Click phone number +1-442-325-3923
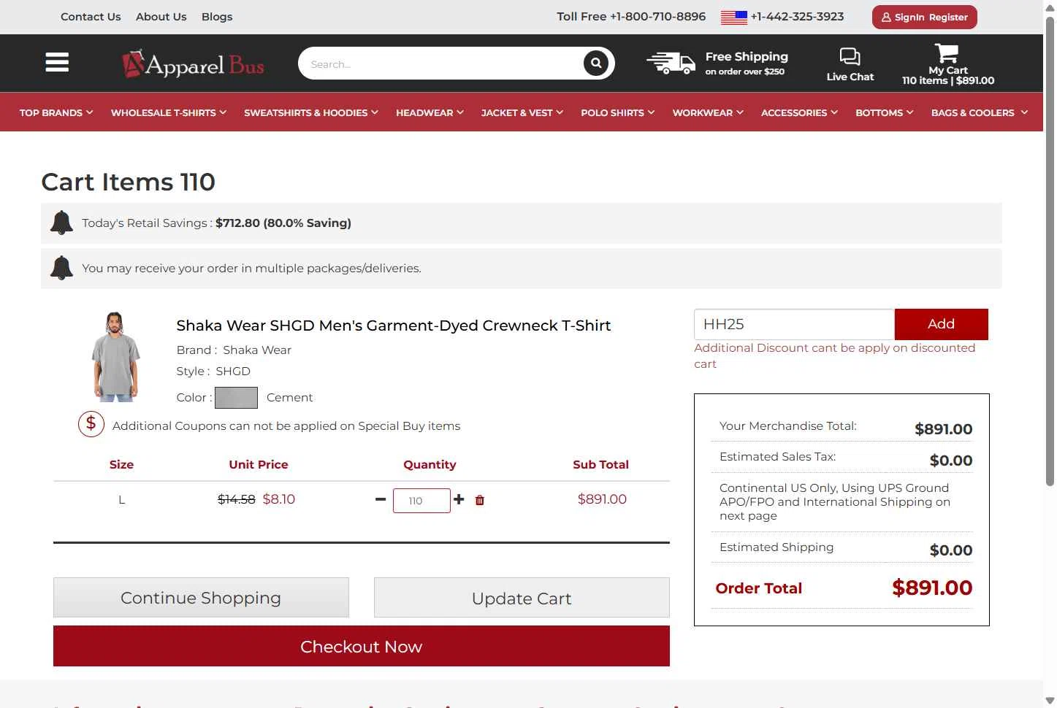The height and width of the screenshot is (708, 1057). [x=797, y=17]
